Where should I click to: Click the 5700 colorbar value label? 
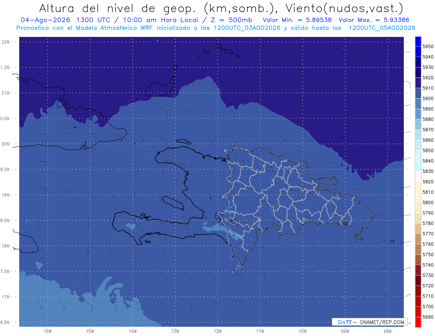428,306
